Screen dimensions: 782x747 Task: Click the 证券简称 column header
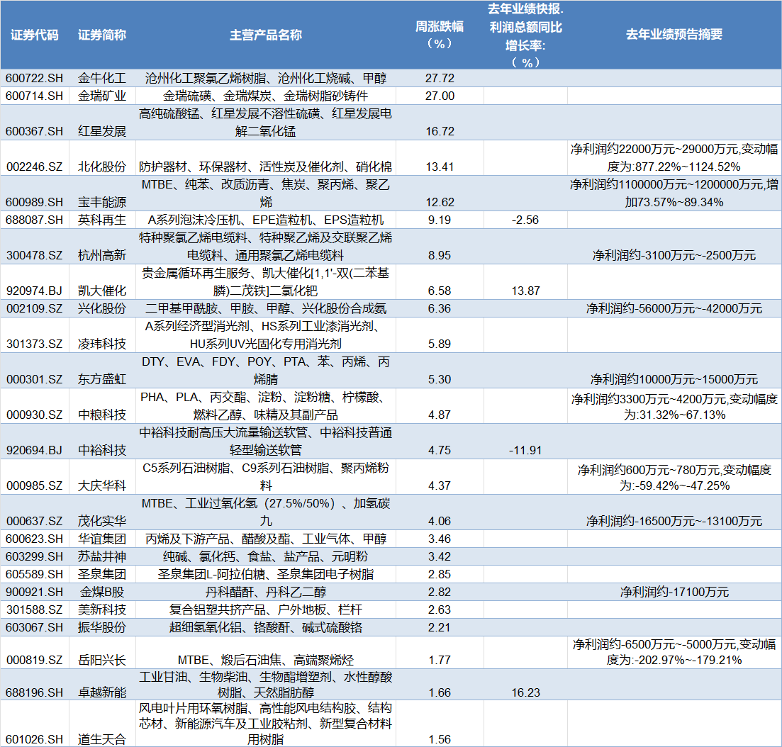coord(101,35)
